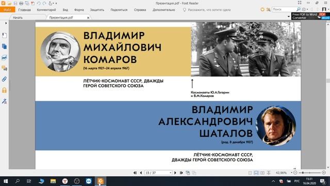Open File Explorer from the taskbar

pyautogui.click(x=53, y=181)
